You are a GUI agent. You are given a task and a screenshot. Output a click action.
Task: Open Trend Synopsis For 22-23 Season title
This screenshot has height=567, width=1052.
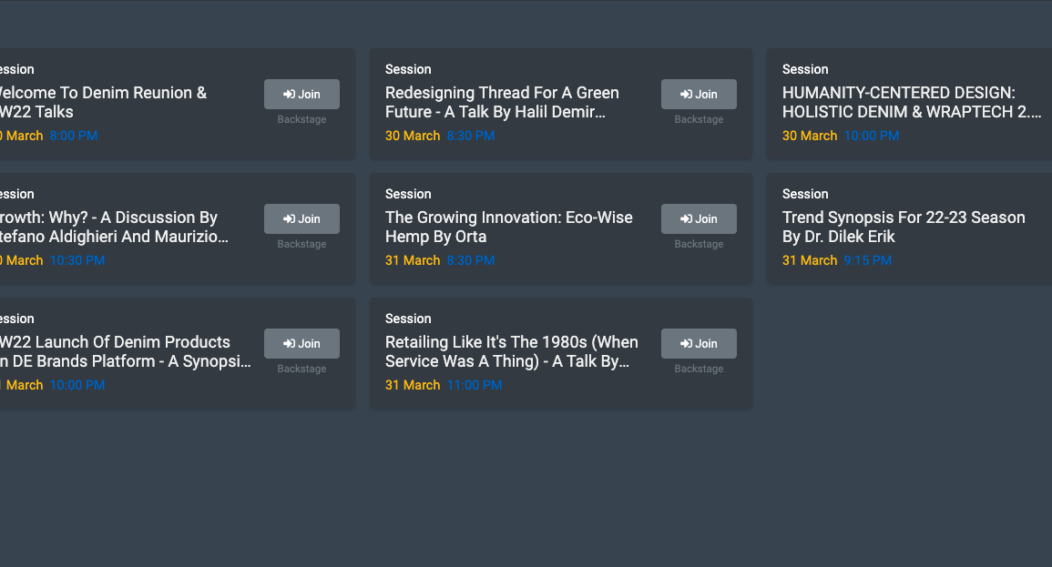(x=904, y=228)
